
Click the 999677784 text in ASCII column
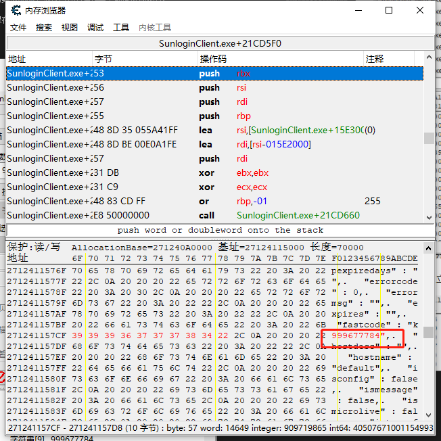[356, 335]
